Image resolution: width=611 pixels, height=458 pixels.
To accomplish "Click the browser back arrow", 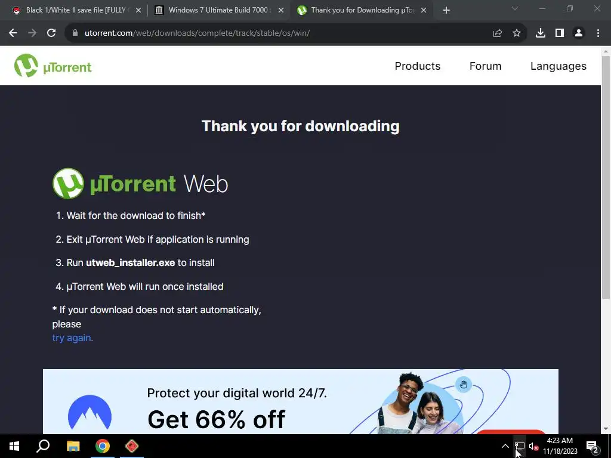I will coord(13,33).
